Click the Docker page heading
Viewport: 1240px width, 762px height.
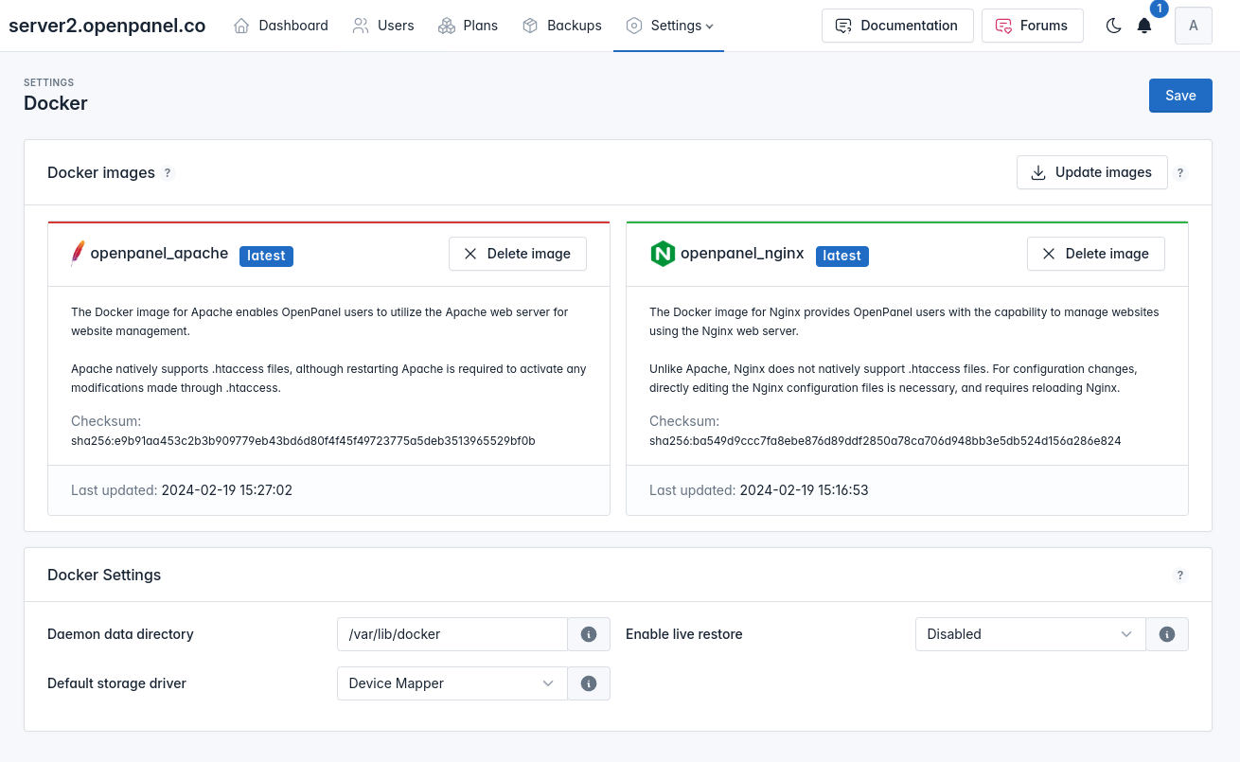[x=56, y=103]
